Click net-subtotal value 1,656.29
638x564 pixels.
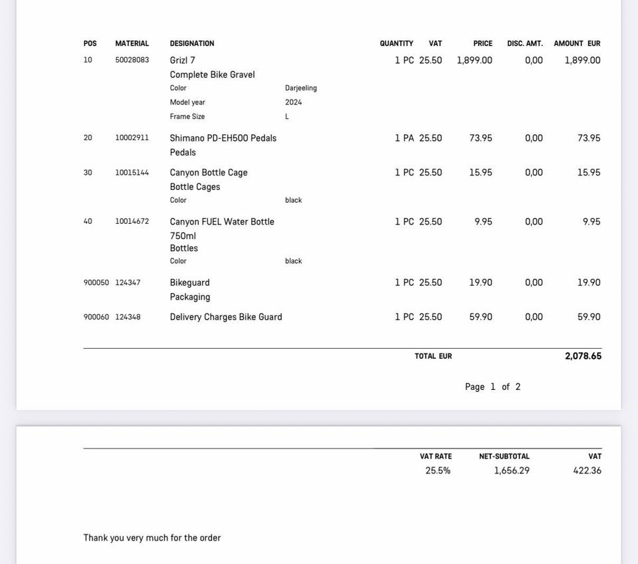512,470
